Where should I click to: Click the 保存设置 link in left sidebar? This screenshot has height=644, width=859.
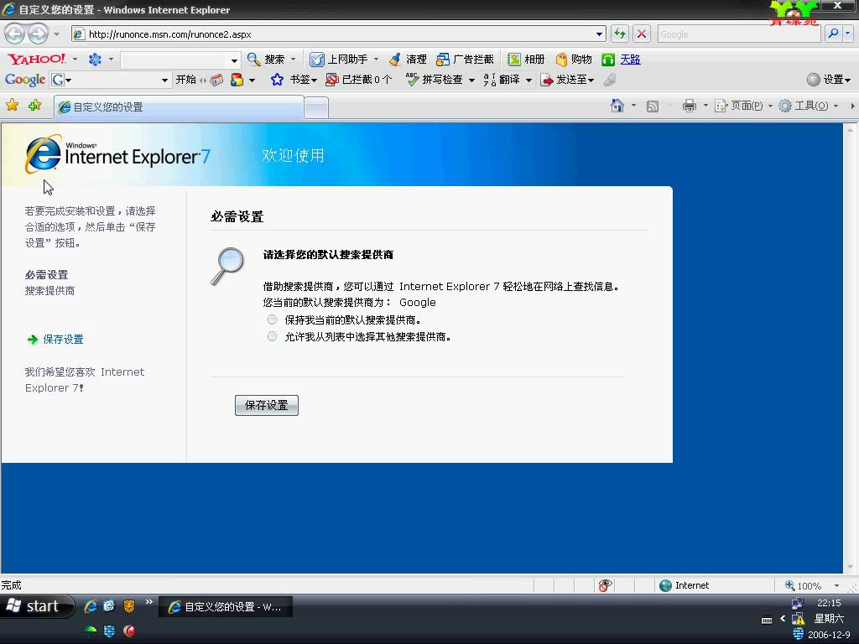pyautogui.click(x=63, y=339)
